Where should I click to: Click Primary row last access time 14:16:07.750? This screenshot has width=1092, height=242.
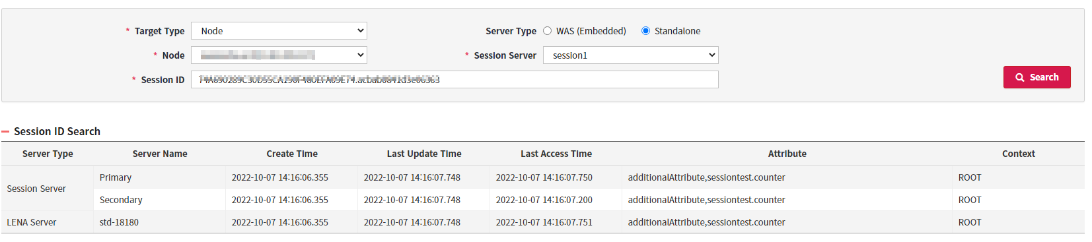[x=544, y=177]
